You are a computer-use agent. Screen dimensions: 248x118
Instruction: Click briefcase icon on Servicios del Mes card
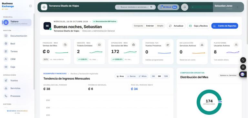133,45
